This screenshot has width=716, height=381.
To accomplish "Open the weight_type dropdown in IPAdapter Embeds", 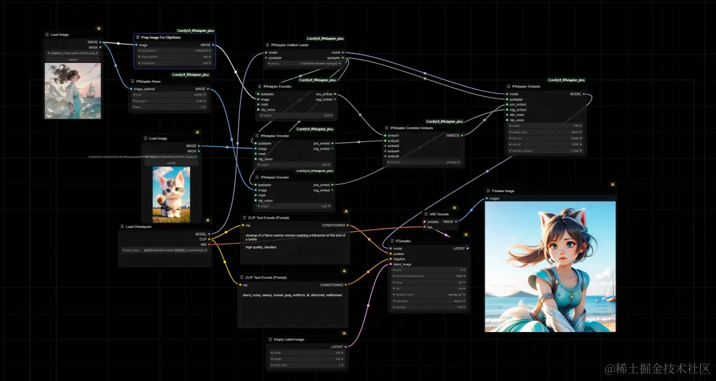I will (545, 132).
